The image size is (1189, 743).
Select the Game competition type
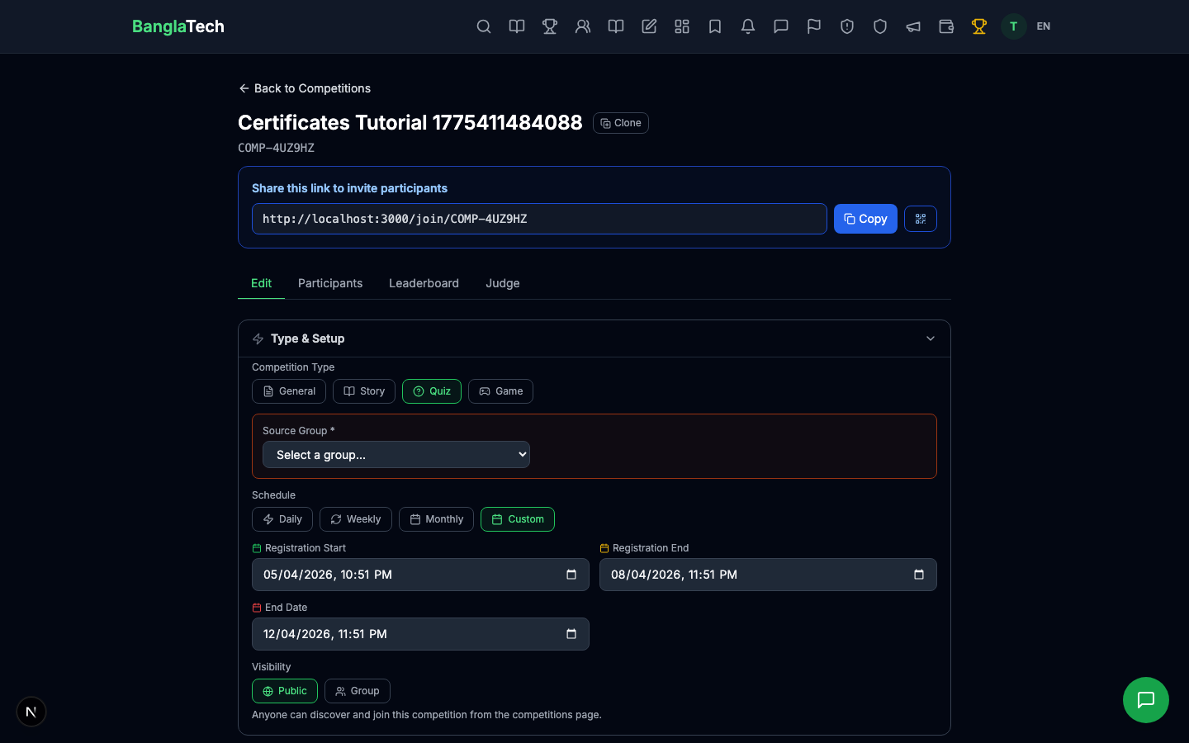pyautogui.click(x=500, y=391)
